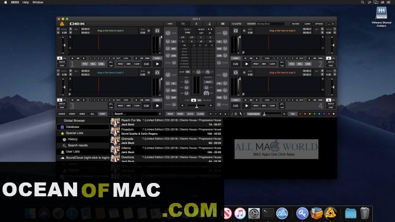
Task: Click the BPM settings gear on deck 2
Action: pyautogui.click(x=244, y=31)
